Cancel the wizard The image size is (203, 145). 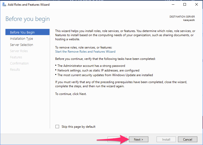188,139
